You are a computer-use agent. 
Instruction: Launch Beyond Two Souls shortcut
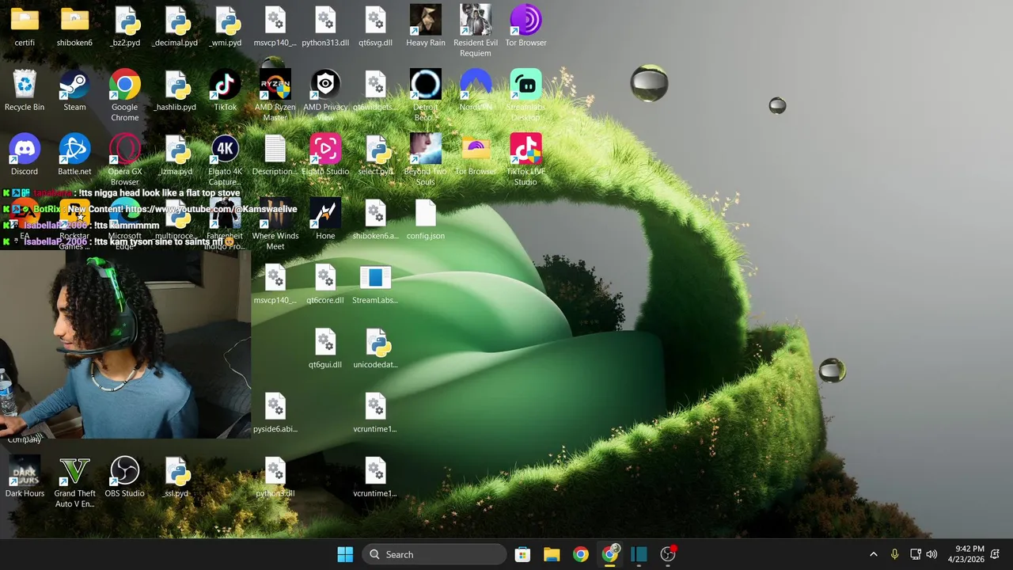pyautogui.click(x=426, y=160)
